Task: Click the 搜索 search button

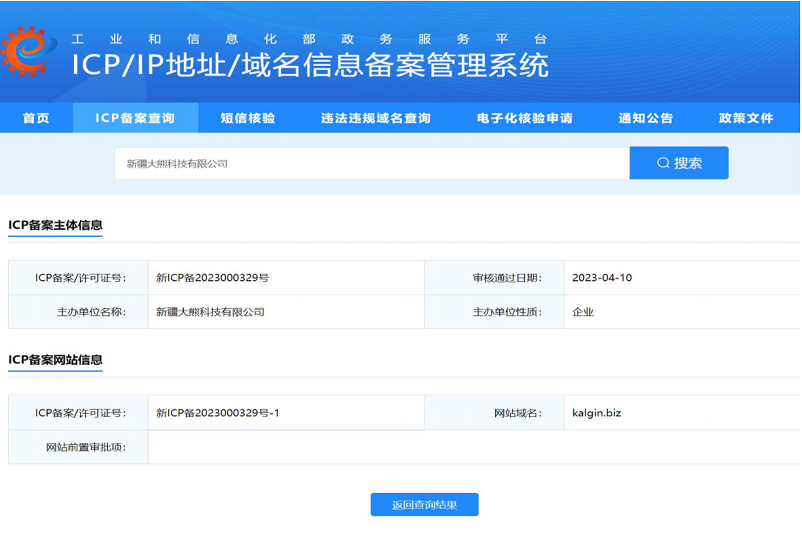Action: click(x=679, y=163)
